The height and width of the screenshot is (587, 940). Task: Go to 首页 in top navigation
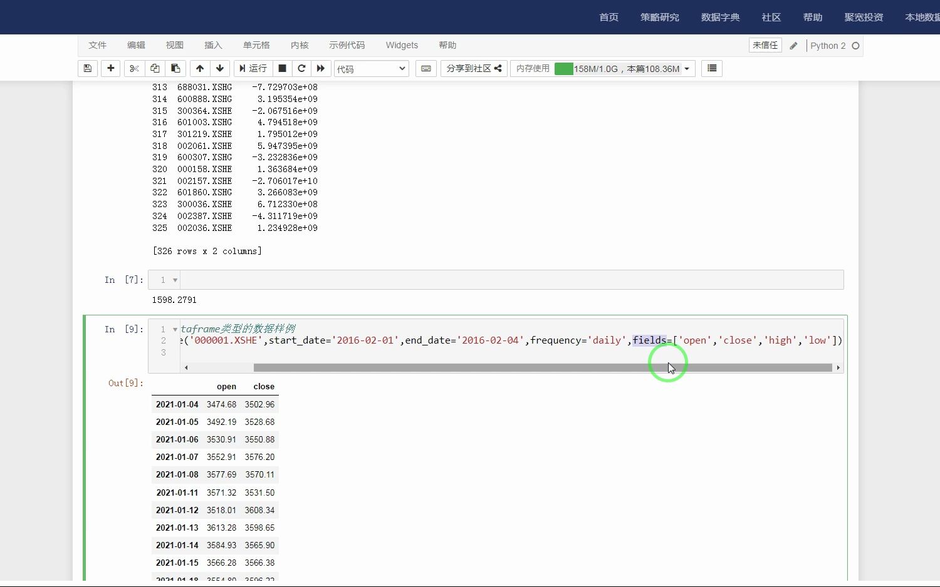(608, 18)
